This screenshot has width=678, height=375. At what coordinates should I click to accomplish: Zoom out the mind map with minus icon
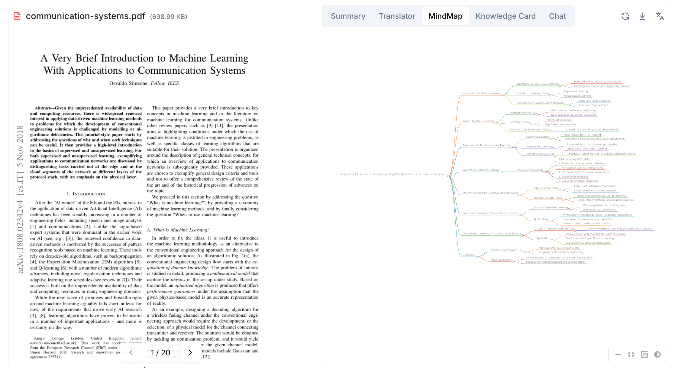[x=618, y=354]
